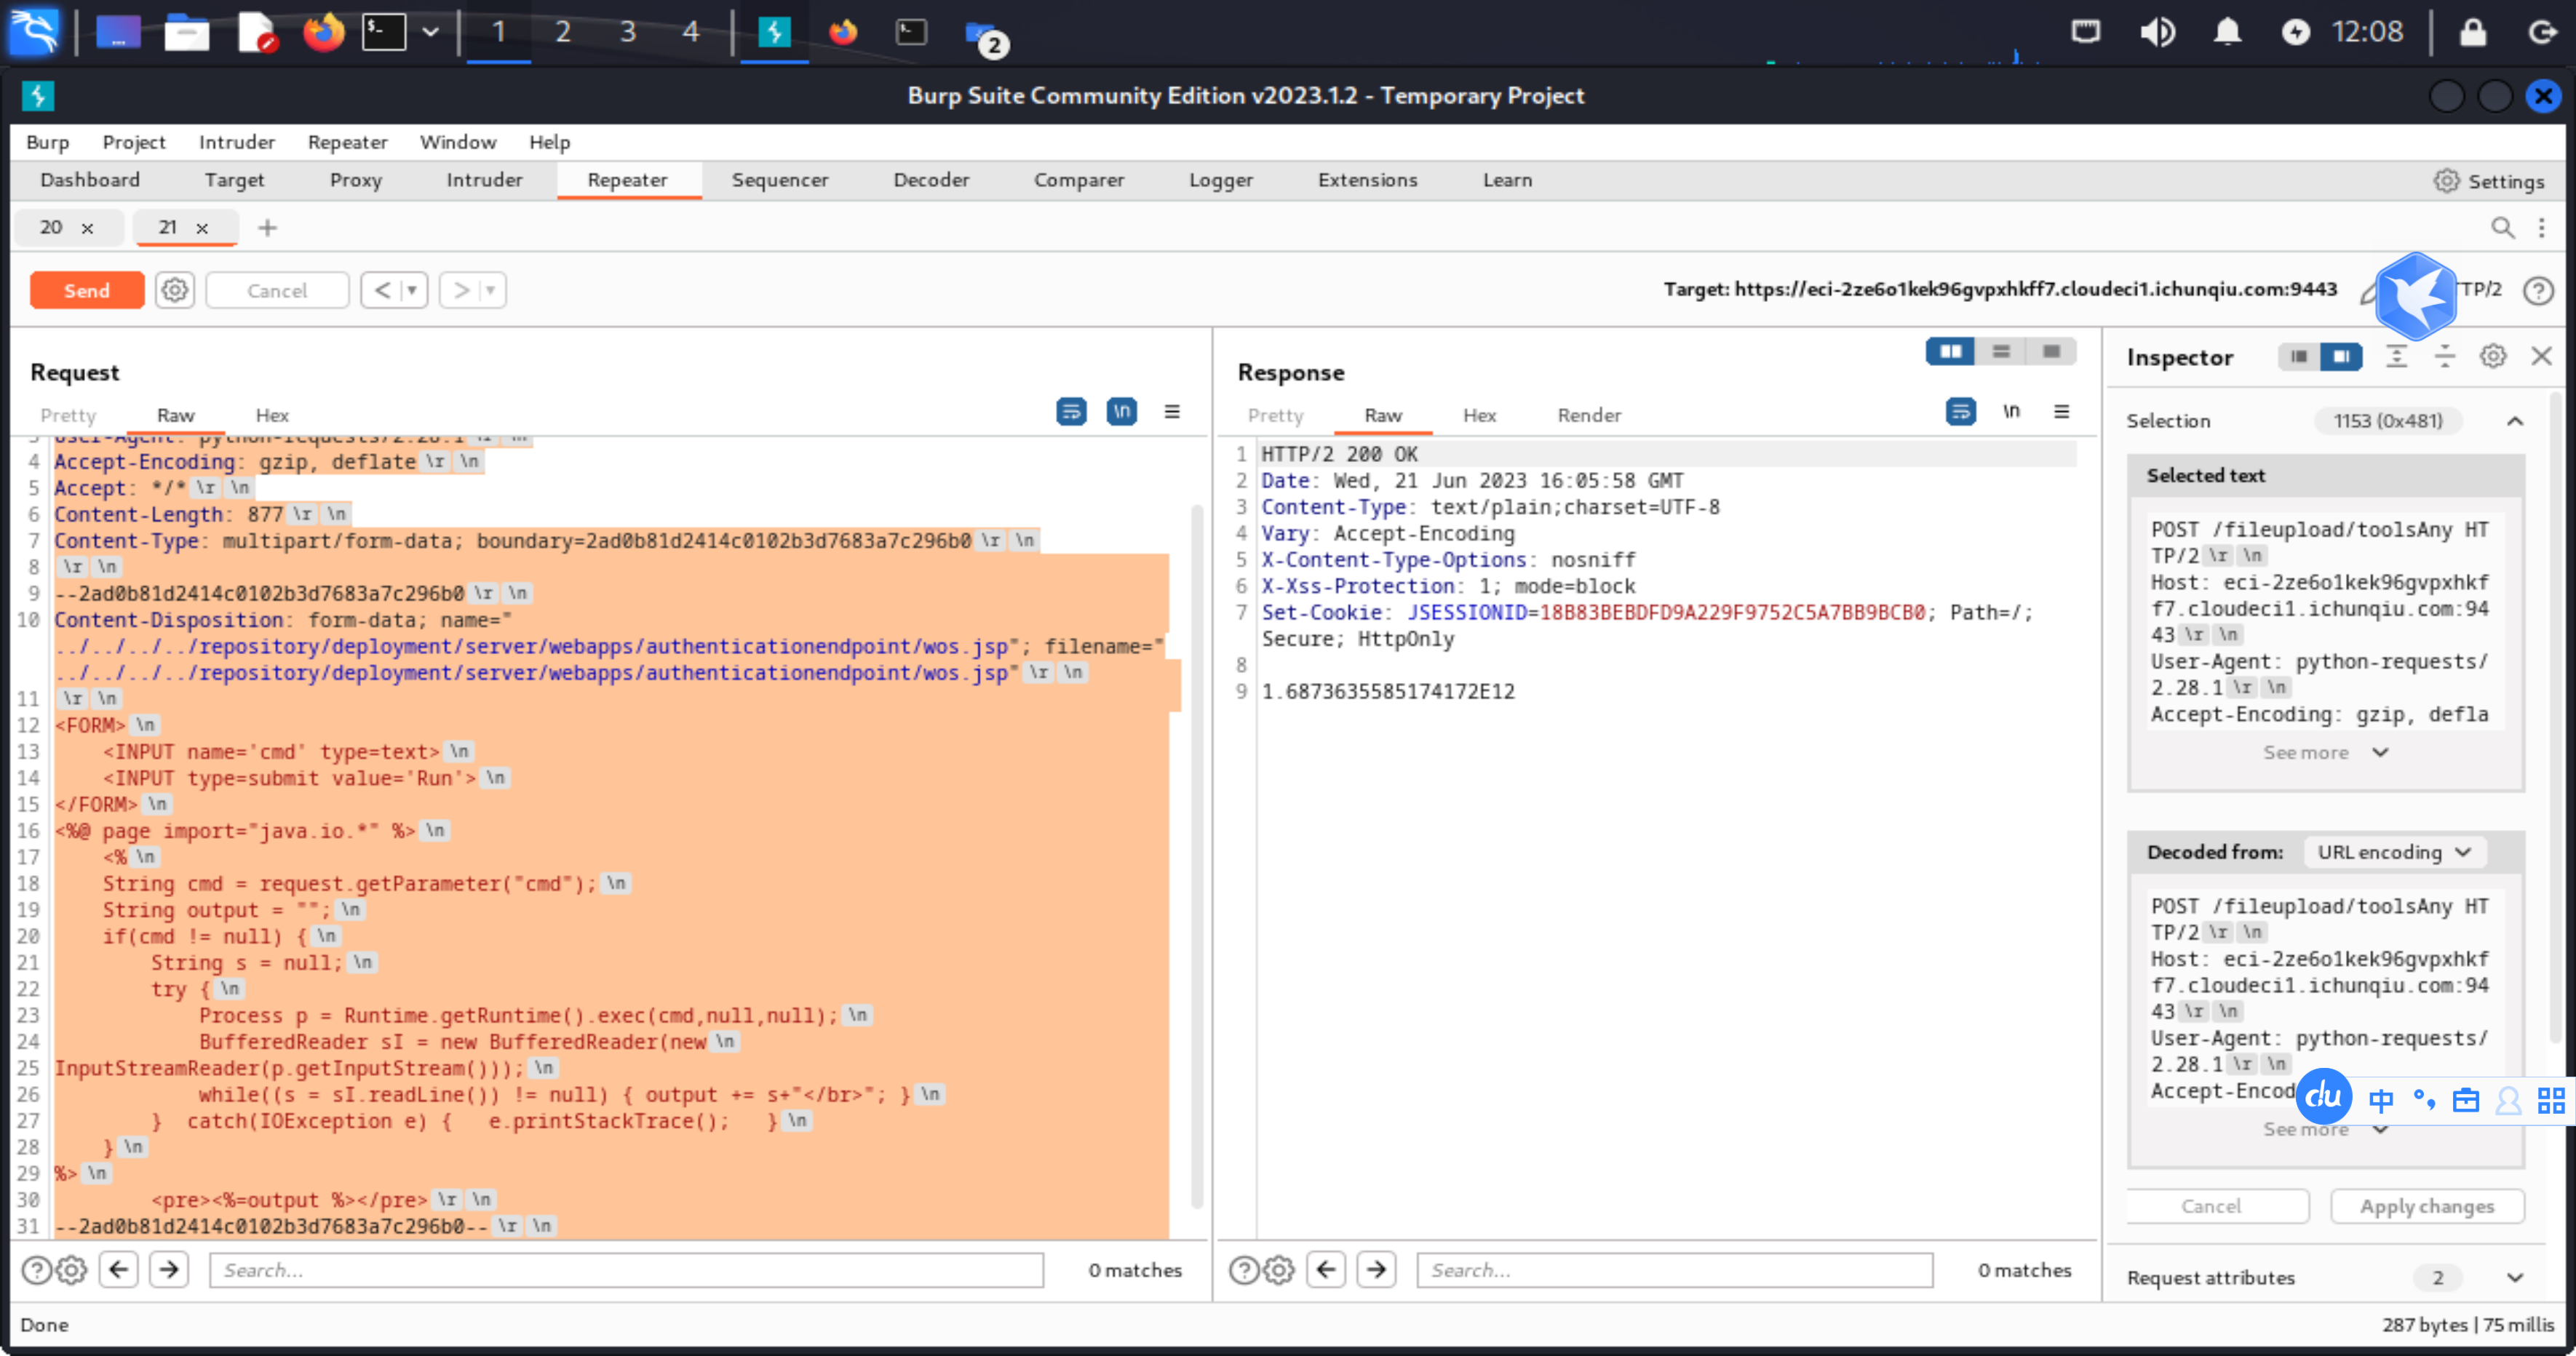The image size is (2576, 1356).
Task: Toggle word wrap icon in Response panel
Action: [1960, 411]
